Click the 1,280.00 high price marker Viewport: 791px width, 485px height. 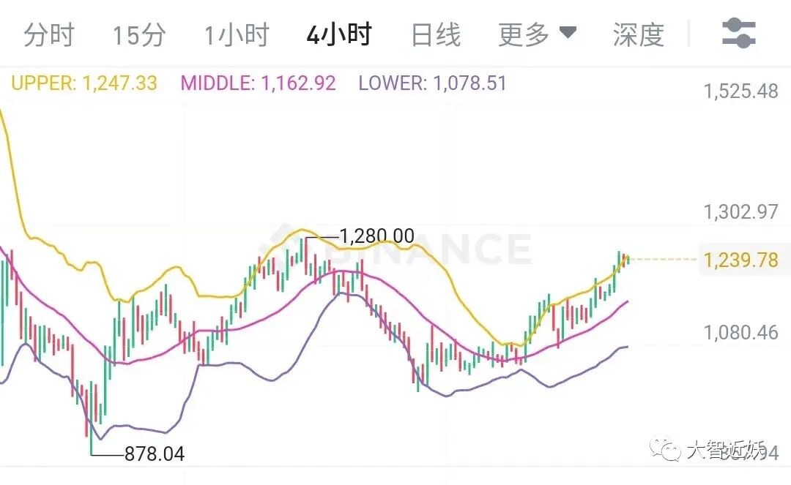click(x=376, y=236)
